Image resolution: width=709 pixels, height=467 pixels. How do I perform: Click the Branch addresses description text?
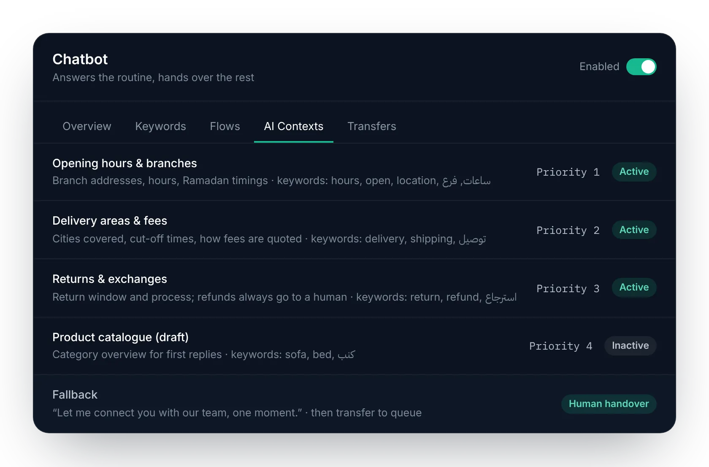(x=271, y=181)
